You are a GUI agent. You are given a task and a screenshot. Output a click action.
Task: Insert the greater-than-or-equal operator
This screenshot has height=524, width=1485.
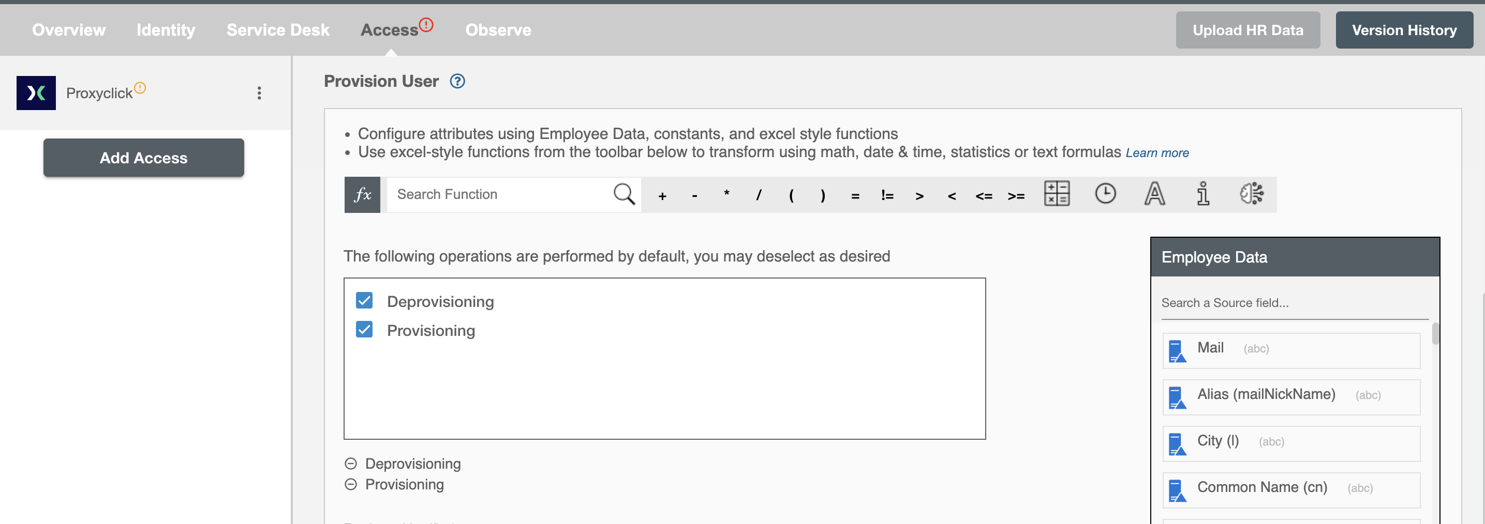(x=1016, y=196)
